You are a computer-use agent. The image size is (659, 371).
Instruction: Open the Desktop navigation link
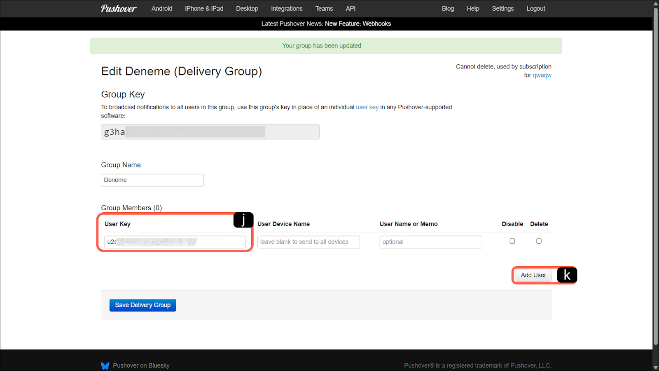[x=247, y=9]
